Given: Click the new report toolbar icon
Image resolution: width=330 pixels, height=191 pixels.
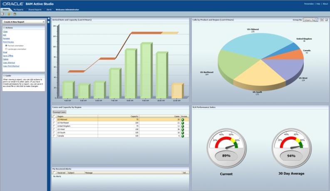Looking at the screenshot, I should pos(3,14).
